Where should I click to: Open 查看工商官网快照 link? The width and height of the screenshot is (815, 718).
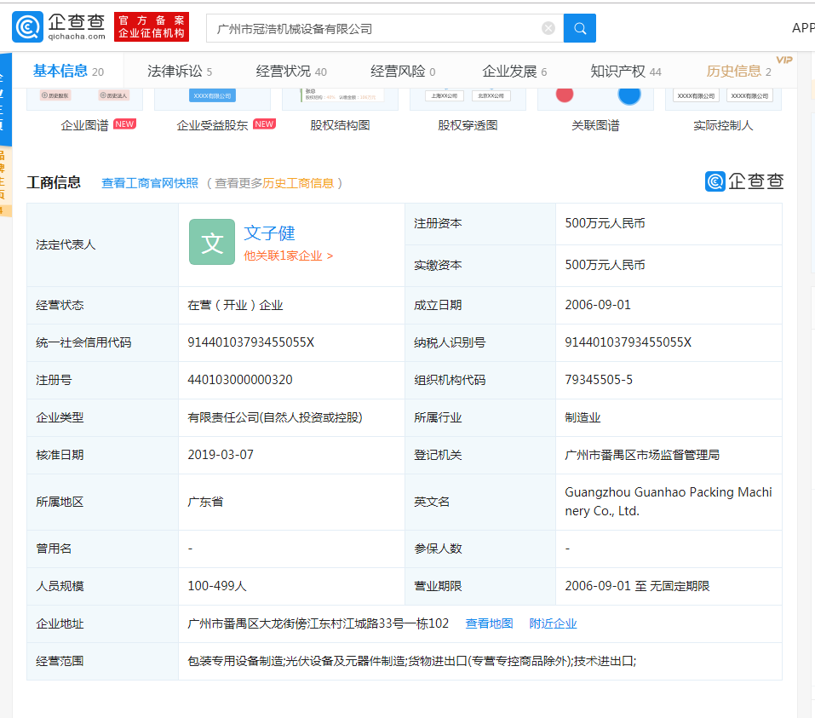(150, 183)
